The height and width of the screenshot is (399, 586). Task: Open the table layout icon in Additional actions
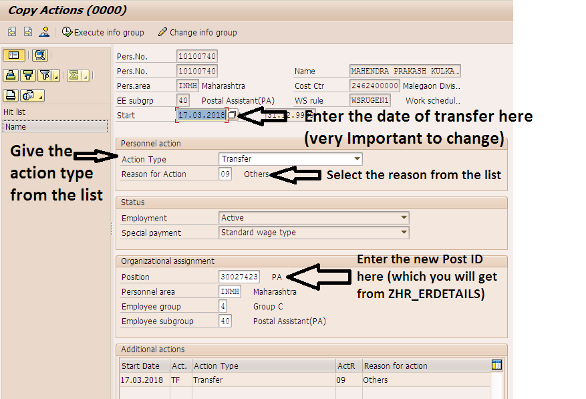pos(495,364)
